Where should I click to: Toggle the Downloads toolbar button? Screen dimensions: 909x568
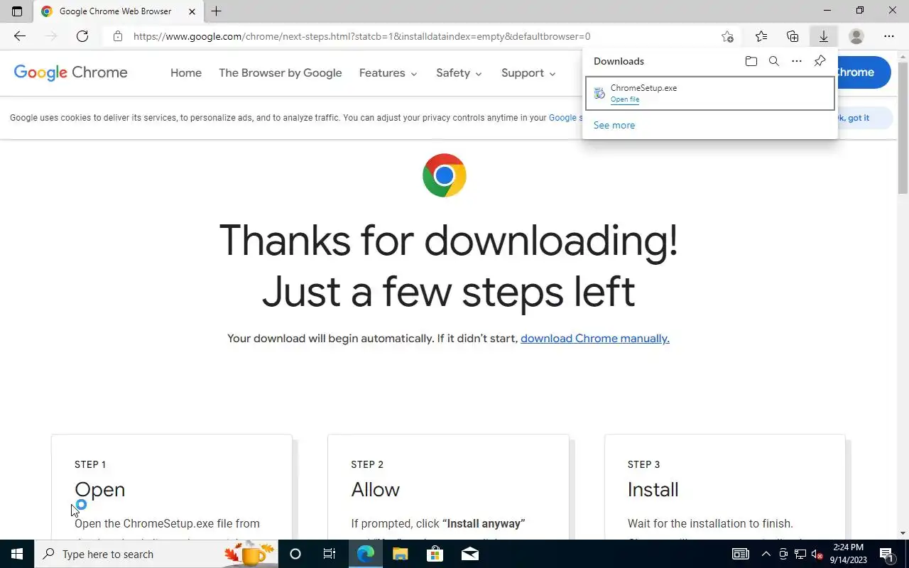(x=824, y=36)
